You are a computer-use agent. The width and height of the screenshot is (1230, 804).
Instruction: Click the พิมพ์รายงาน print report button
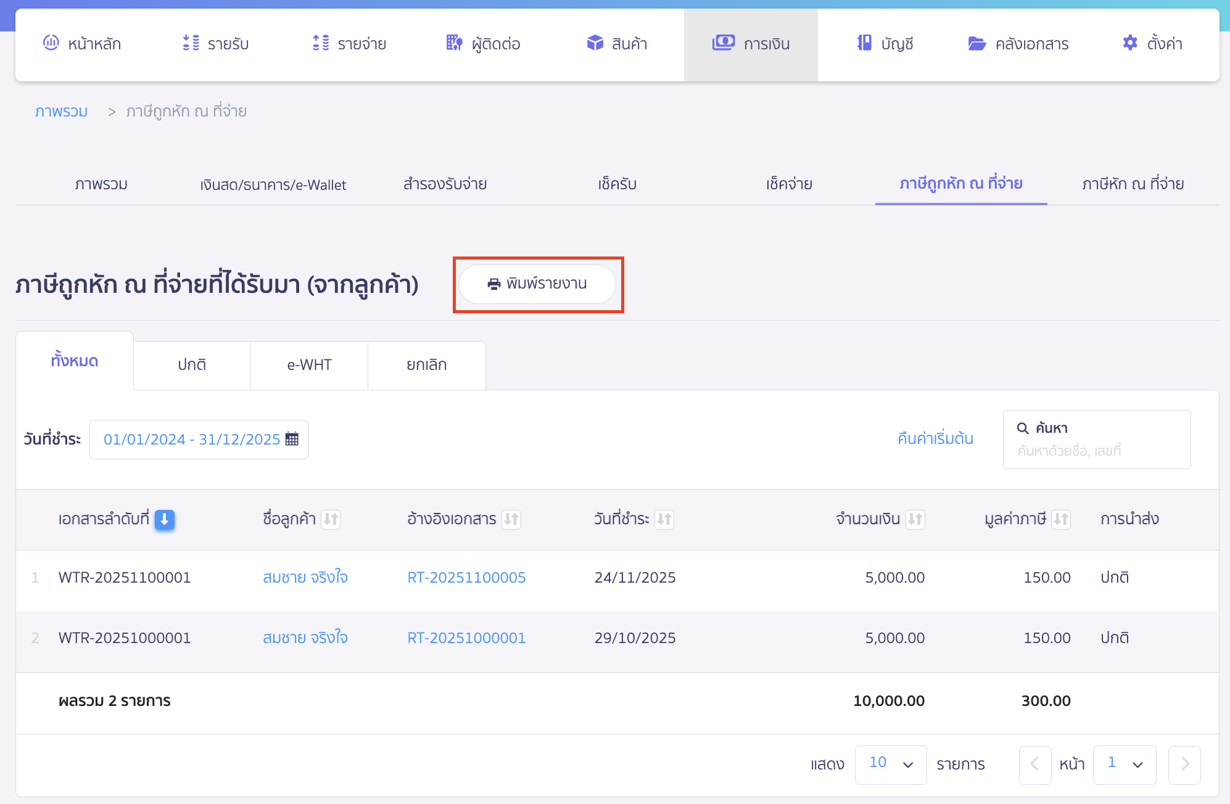click(537, 284)
